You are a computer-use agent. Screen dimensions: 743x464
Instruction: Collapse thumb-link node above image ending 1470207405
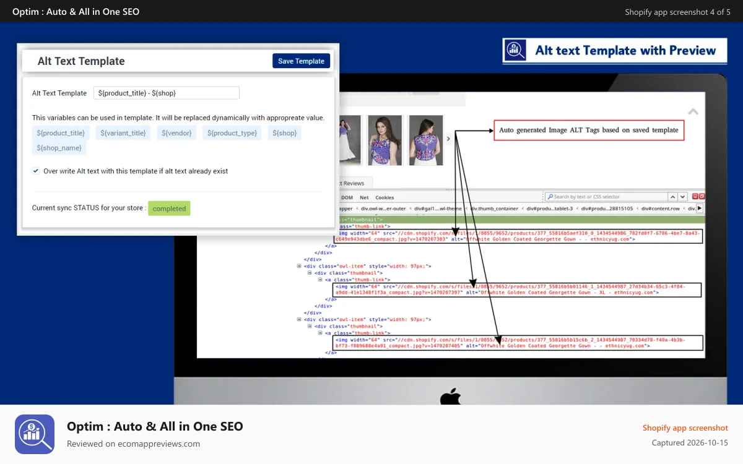pos(321,333)
